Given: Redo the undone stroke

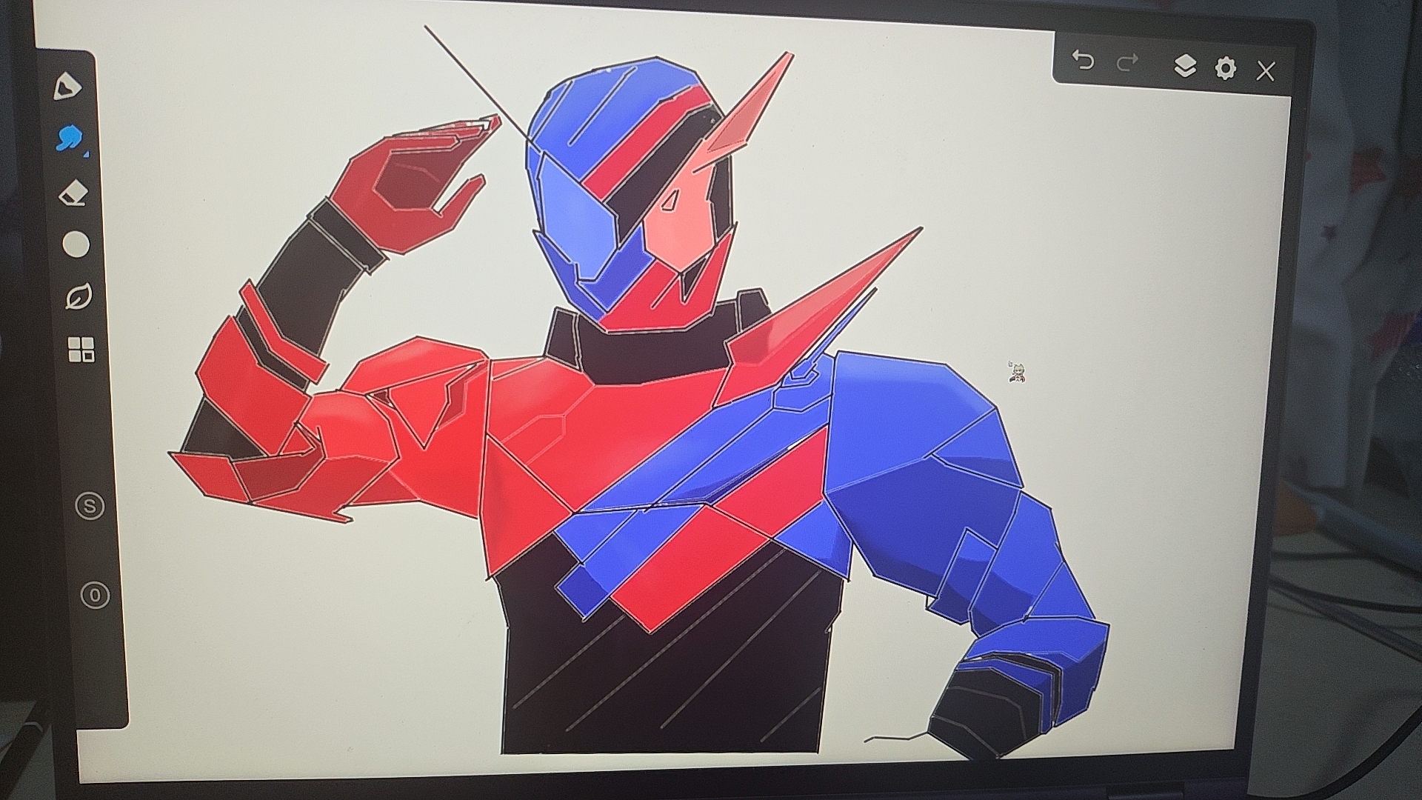Looking at the screenshot, I should point(1127,63).
